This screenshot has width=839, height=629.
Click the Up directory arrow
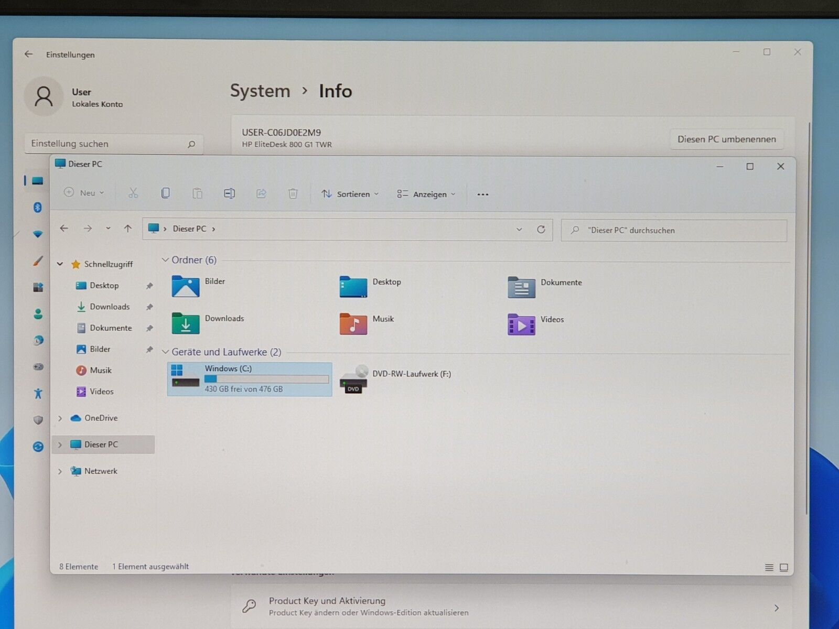127,229
